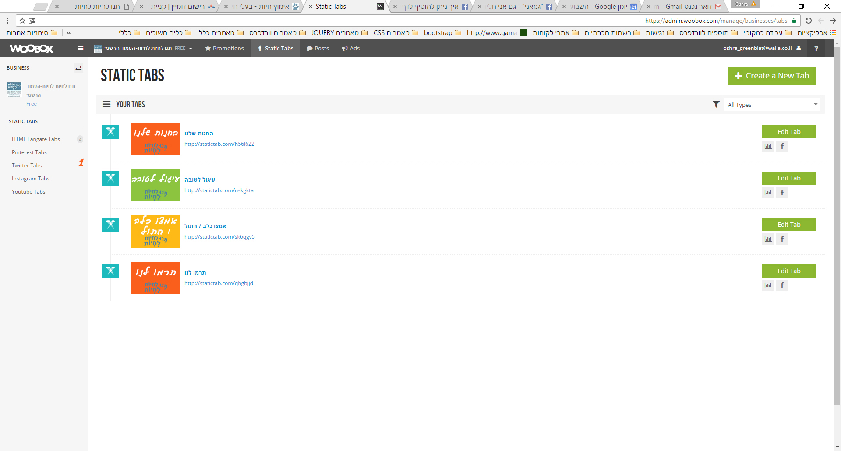Open the help question mark icon
841x451 pixels.
pyautogui.click(x=816, y=48)
